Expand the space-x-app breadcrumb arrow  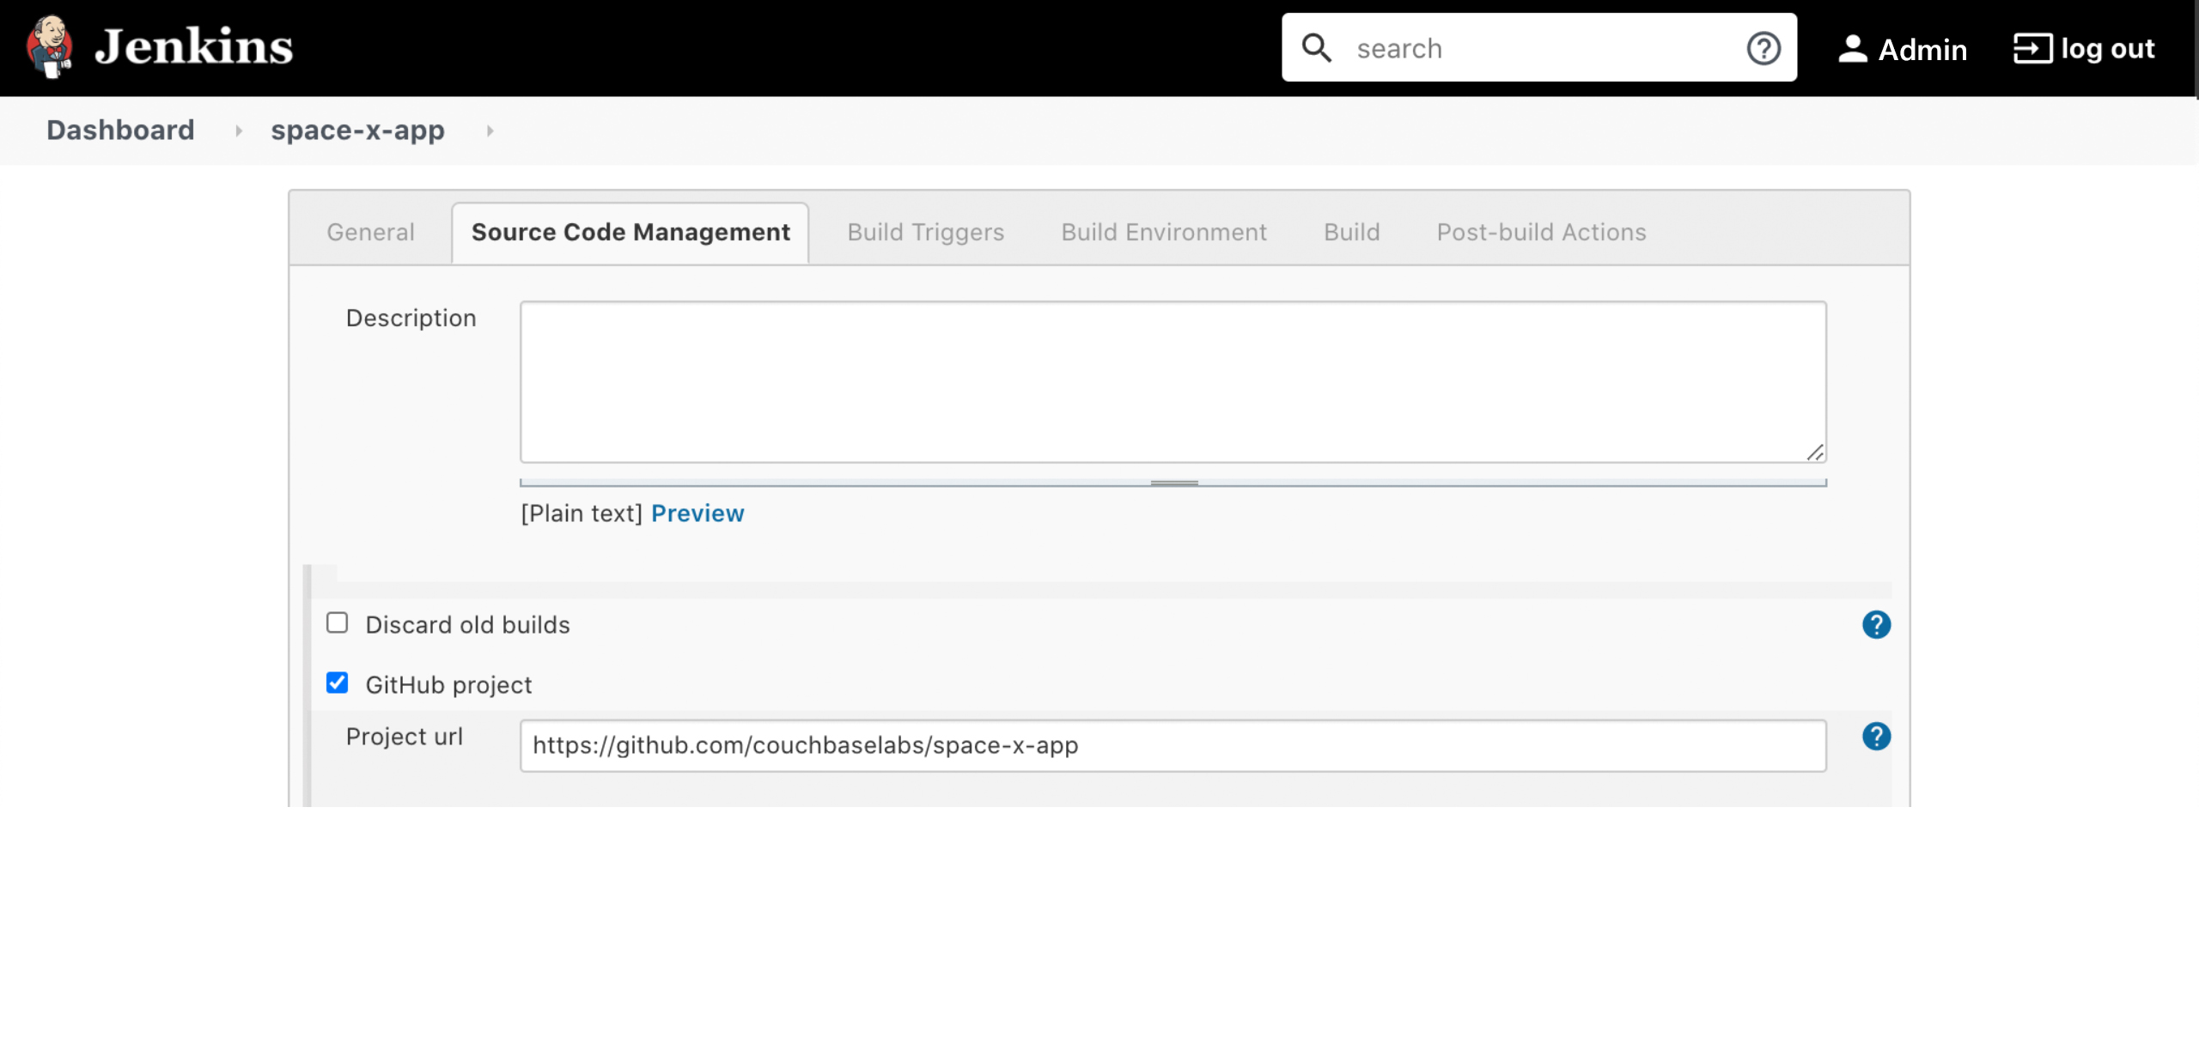490,130
